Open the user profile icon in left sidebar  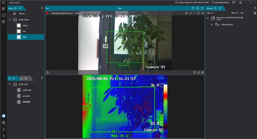[4, 129]
